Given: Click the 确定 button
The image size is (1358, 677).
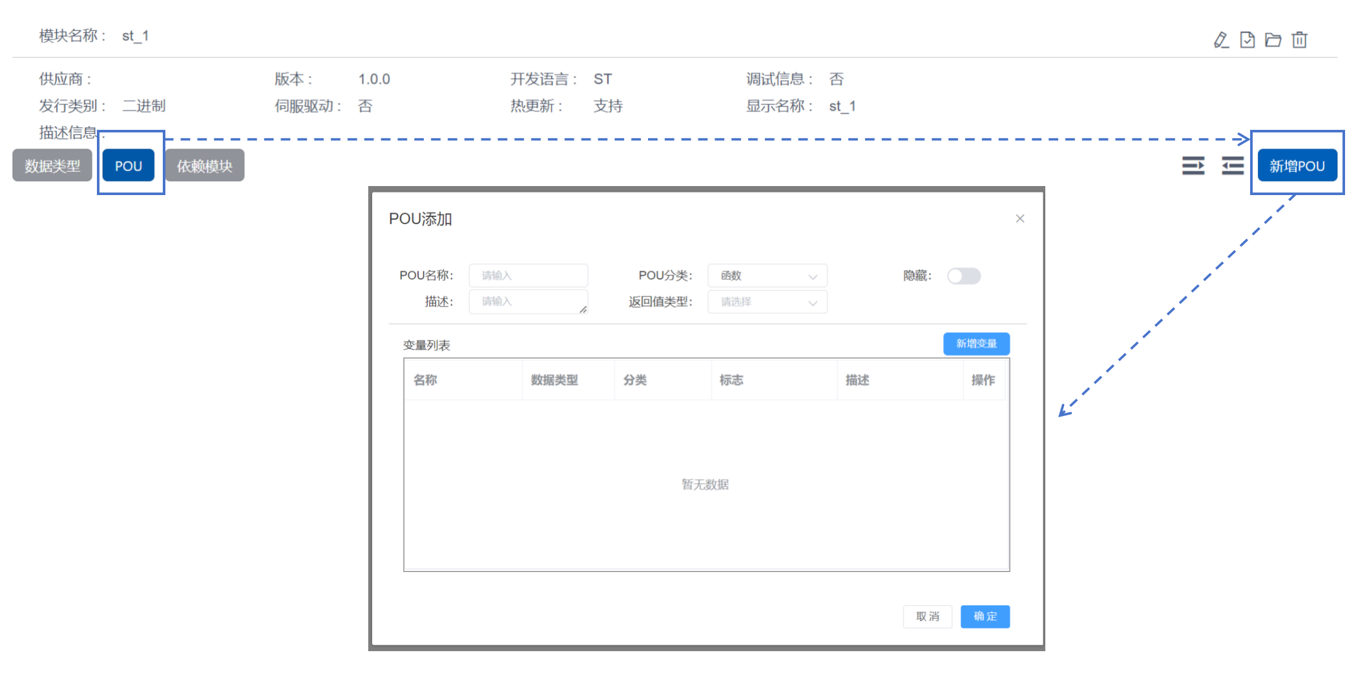Looking at the screenshot, I should pos(985,616).
